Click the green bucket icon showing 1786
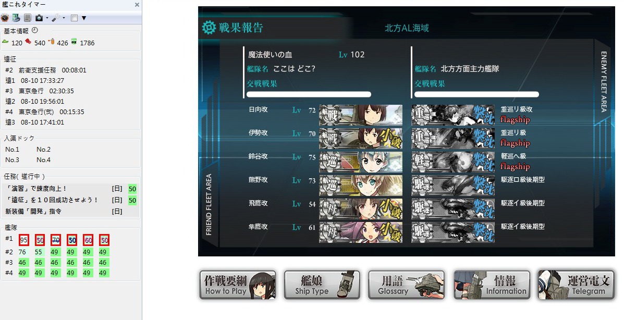Image resolution: width=624 pixels, height=320 pixels. point(74,41)
